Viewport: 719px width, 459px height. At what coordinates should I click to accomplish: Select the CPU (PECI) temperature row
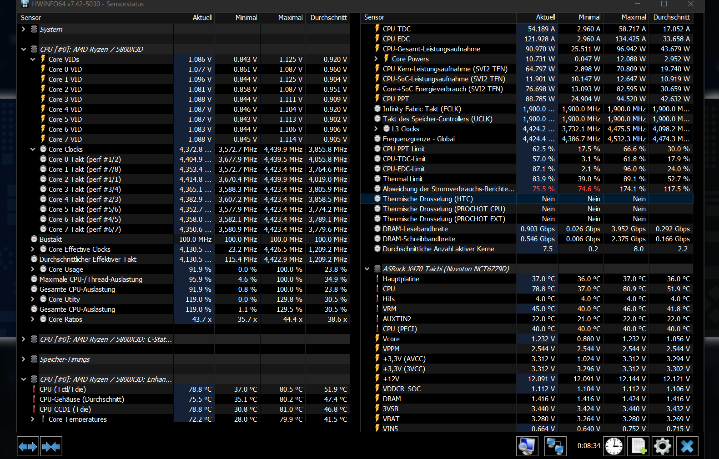coord(527,329)
